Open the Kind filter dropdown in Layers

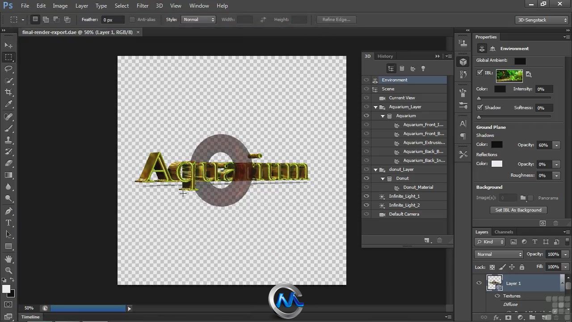tap(490, 242)
